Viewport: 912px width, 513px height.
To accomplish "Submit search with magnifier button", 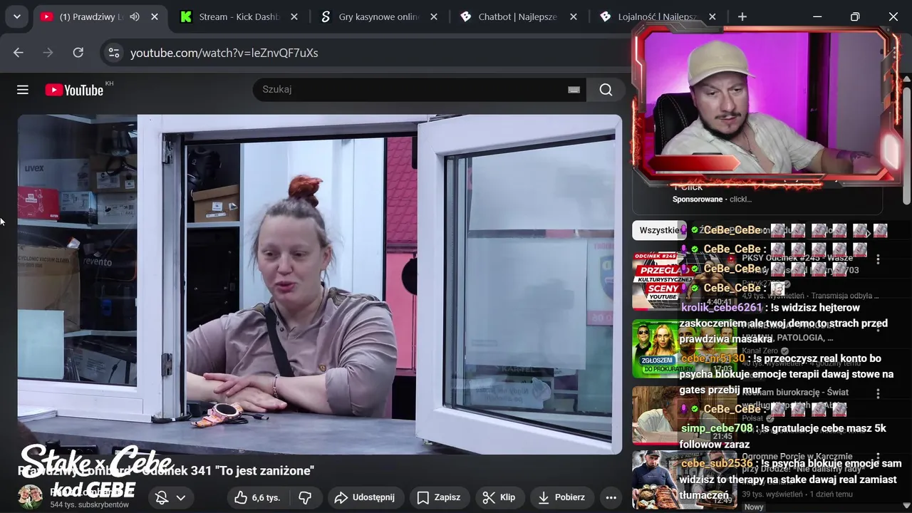I will click(x=606, y=90).
